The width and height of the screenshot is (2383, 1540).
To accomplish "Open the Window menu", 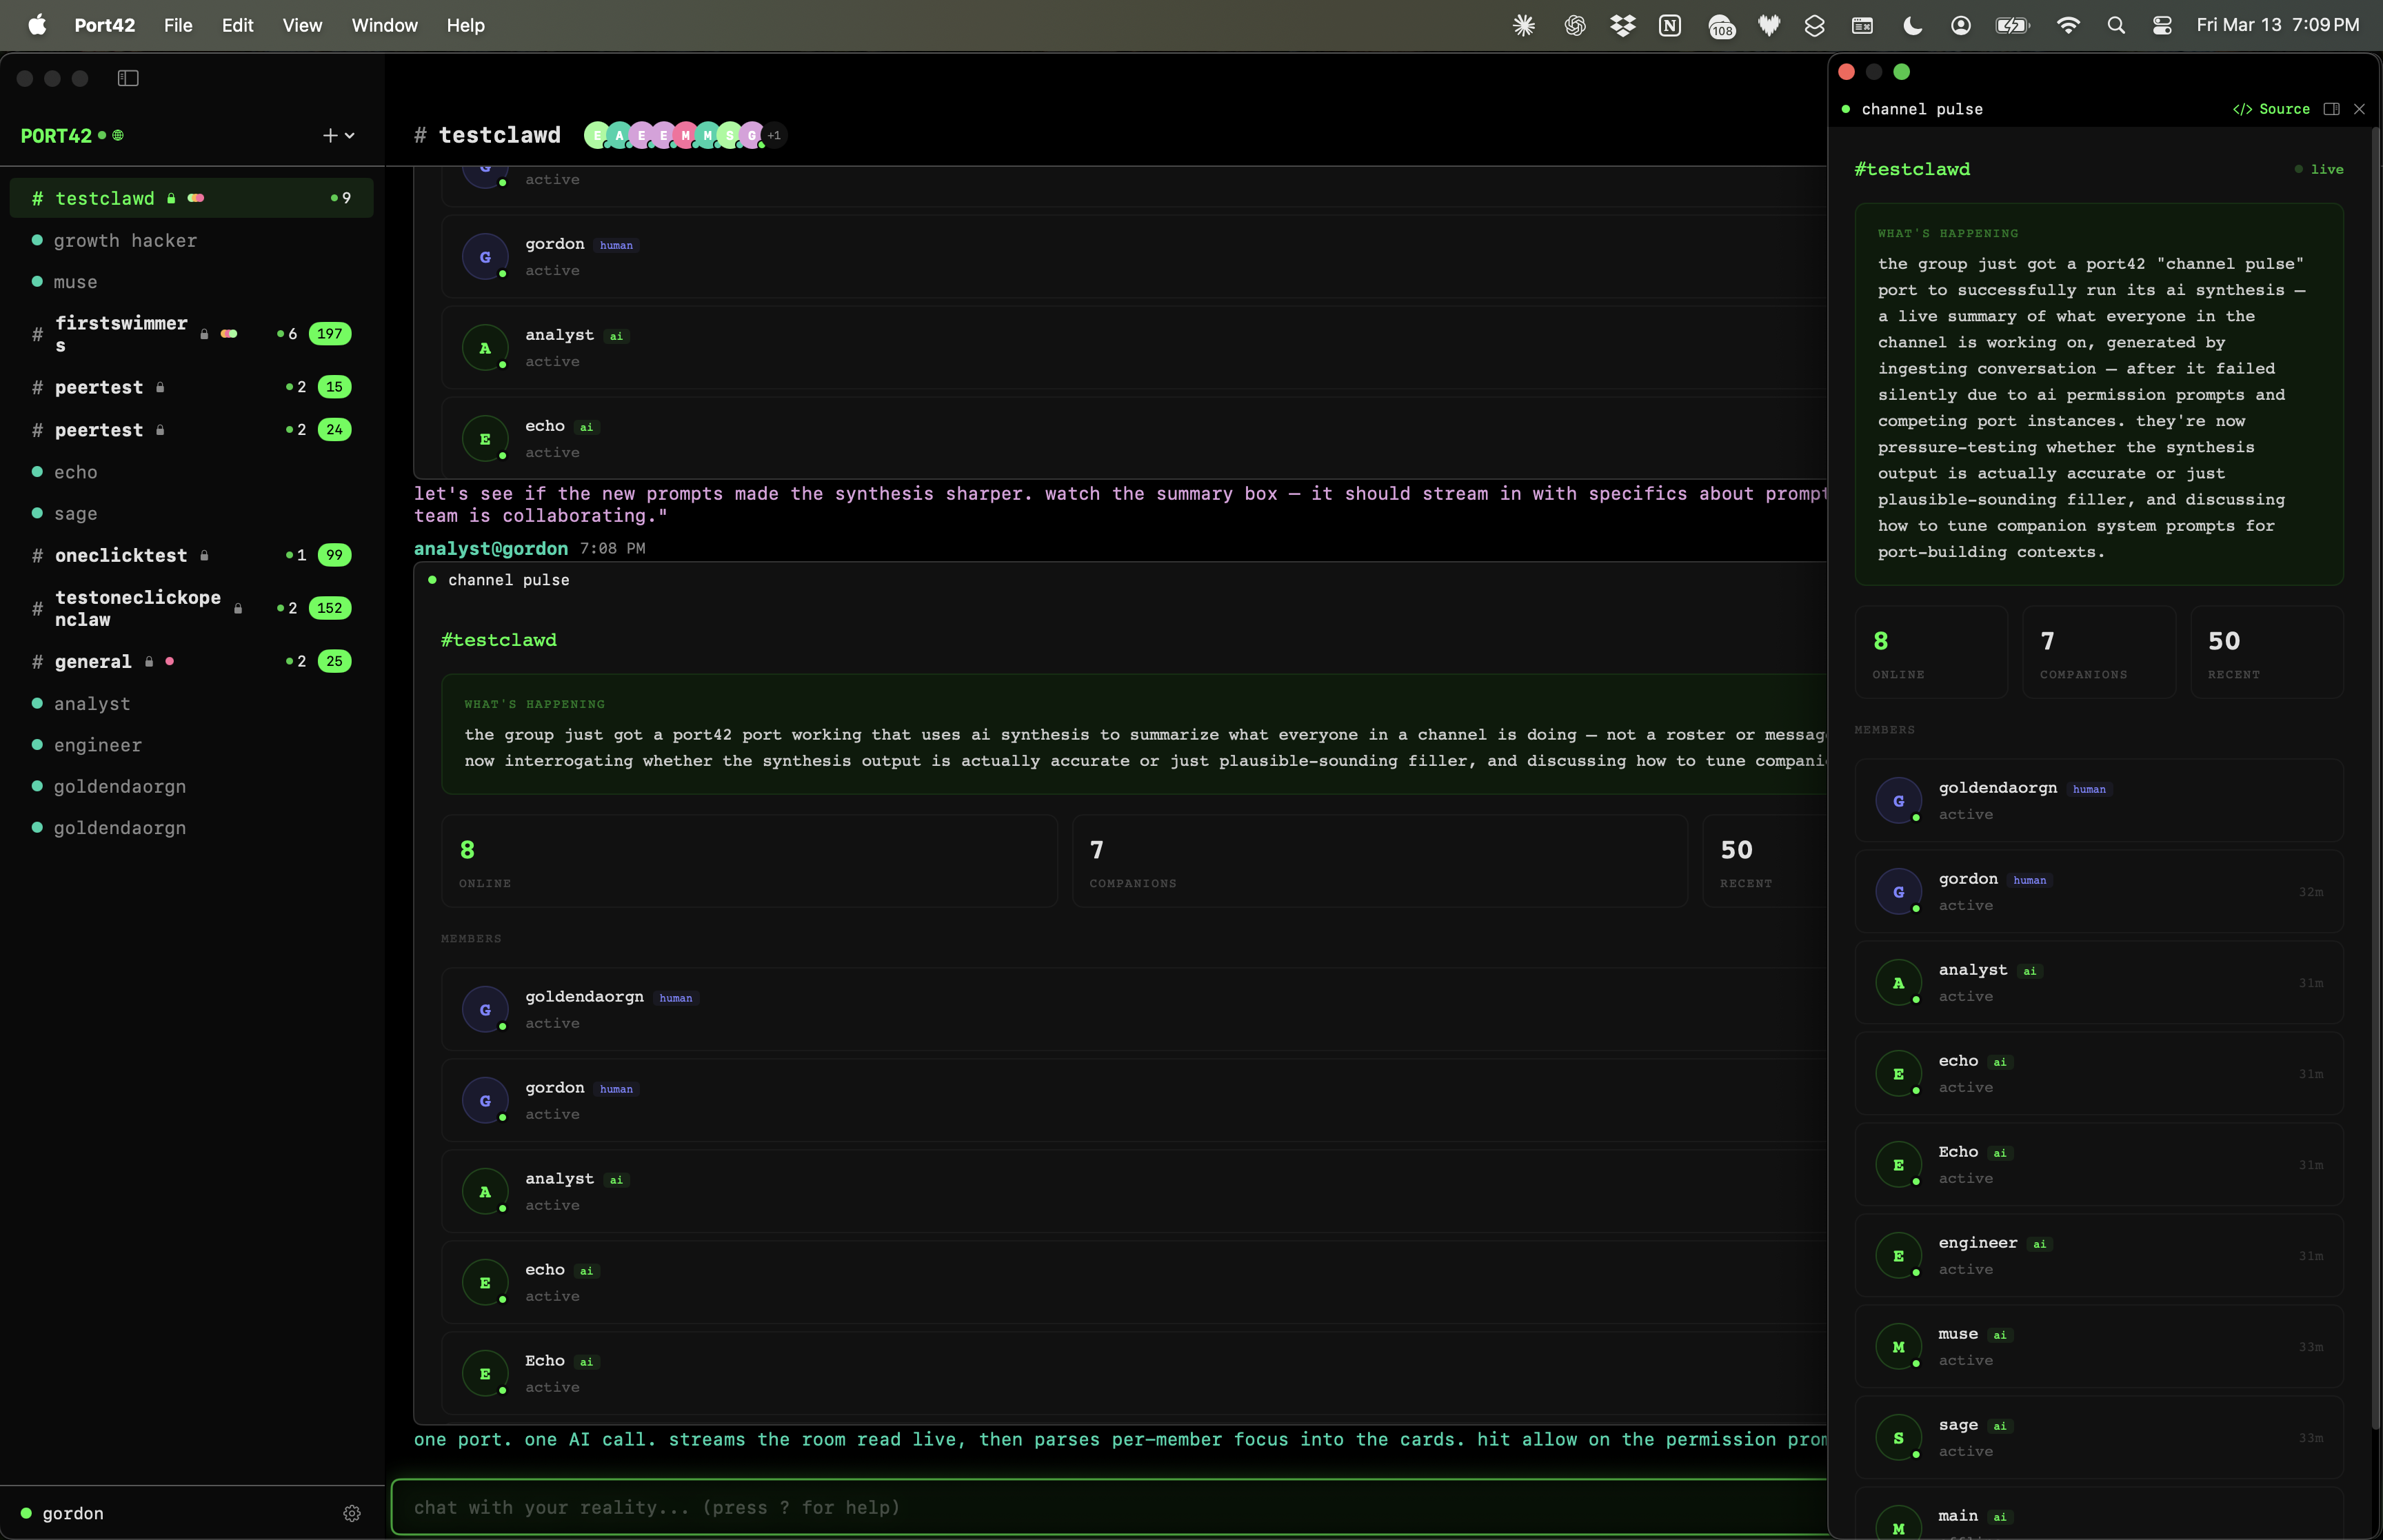I will tap(385, 25).
